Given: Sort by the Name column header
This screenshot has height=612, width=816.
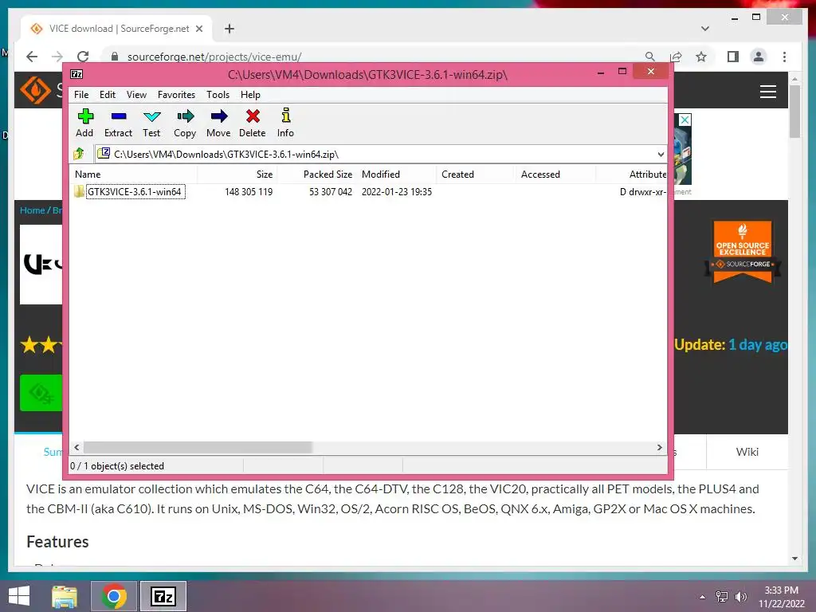Looking at the screenshot, I should coord(133,175).
